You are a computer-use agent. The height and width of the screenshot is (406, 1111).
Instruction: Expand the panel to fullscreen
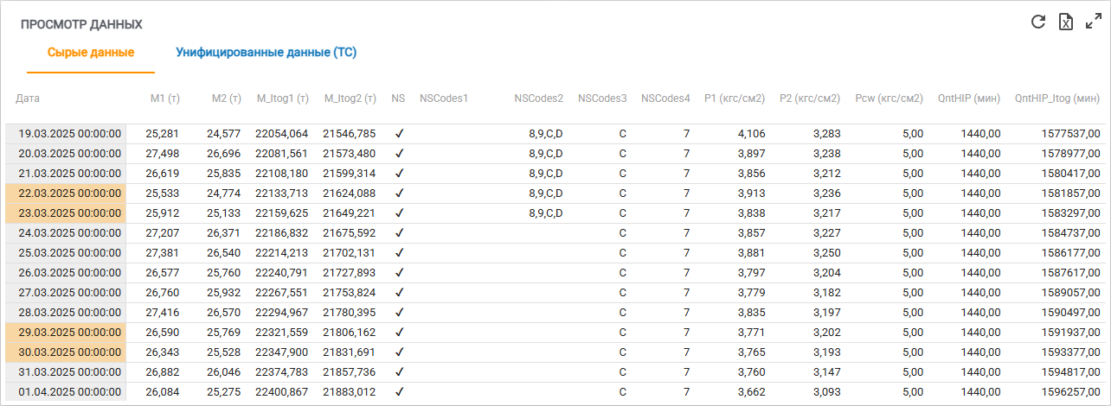1093,22
